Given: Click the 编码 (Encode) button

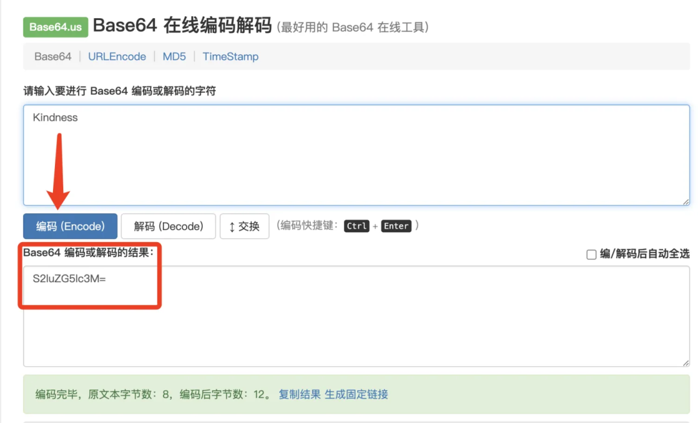Looking at the screenshot, I should (70, 227).
